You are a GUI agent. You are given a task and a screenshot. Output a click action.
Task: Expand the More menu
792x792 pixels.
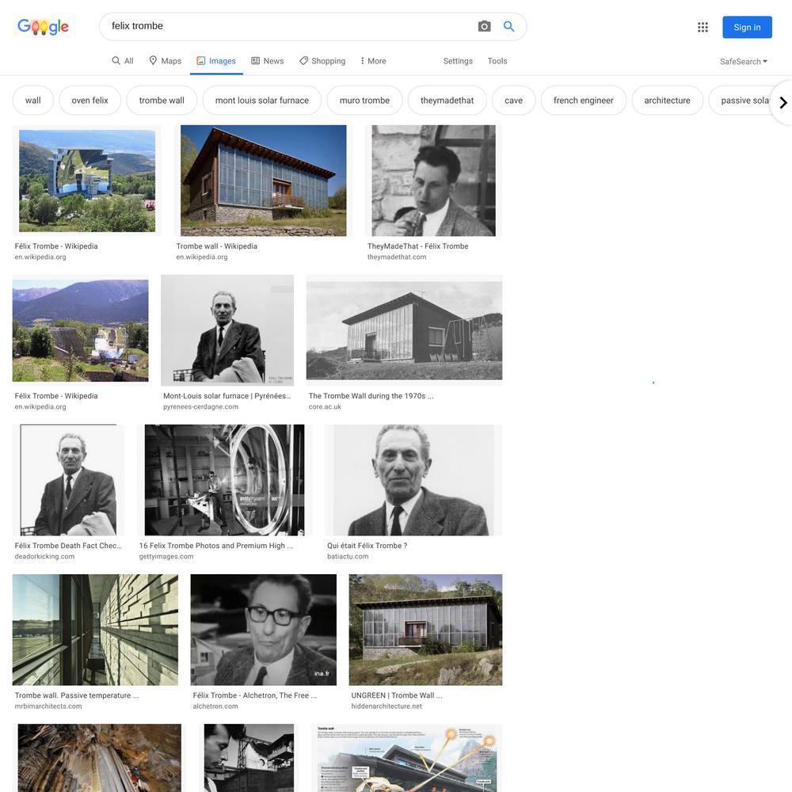pyautogui.click(x=373, y=61)
